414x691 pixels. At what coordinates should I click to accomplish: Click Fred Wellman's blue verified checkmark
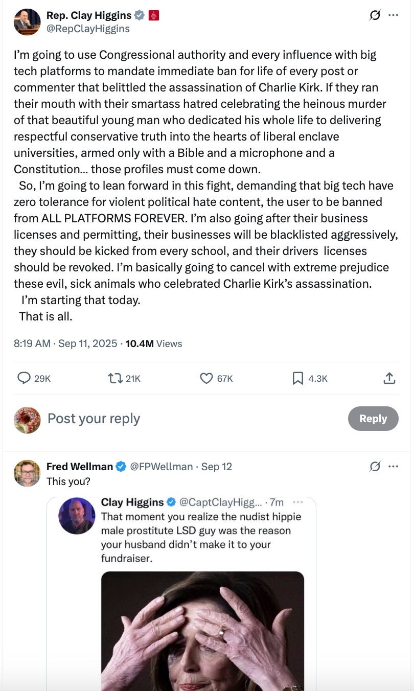coord(121,466)
